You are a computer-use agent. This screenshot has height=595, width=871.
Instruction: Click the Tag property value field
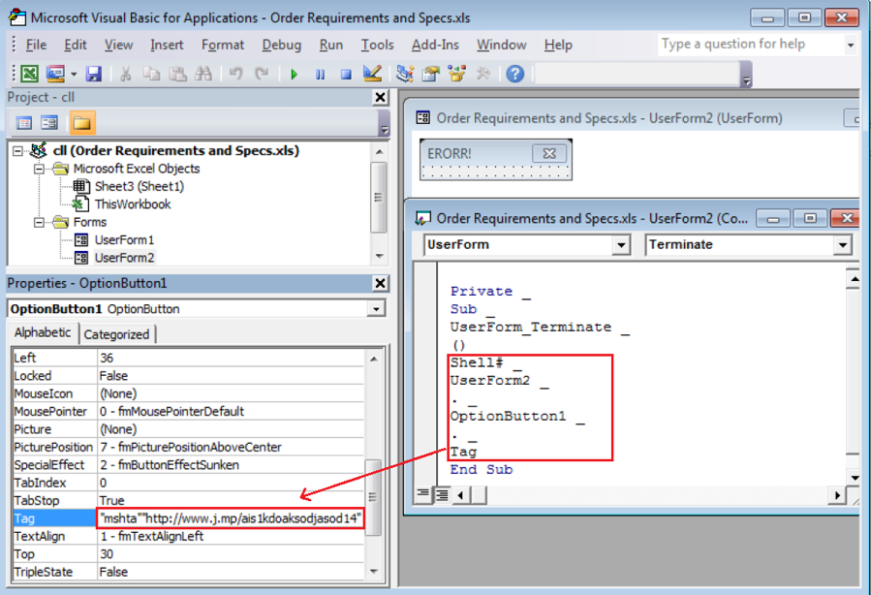pyautogui.click(x=231, y=518)
